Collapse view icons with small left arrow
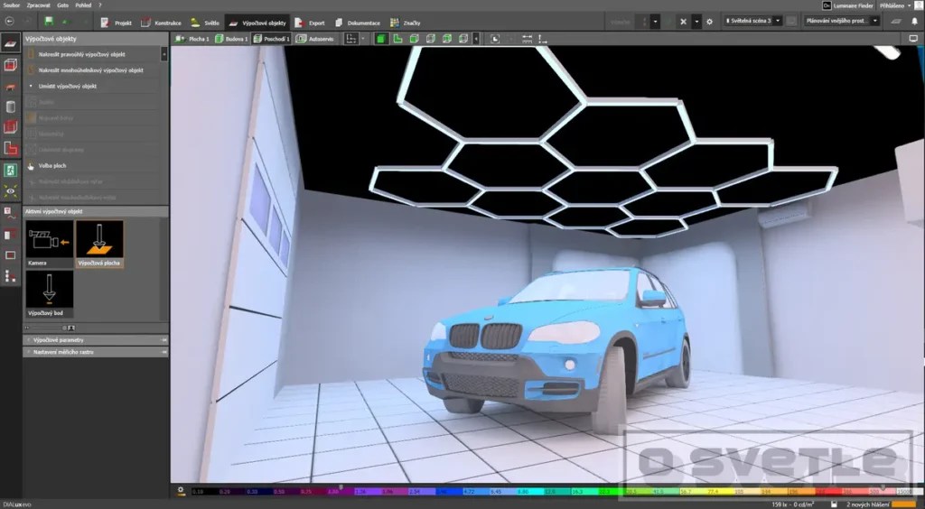The width and height of the screenshot is (925, 509). [476, 39]
